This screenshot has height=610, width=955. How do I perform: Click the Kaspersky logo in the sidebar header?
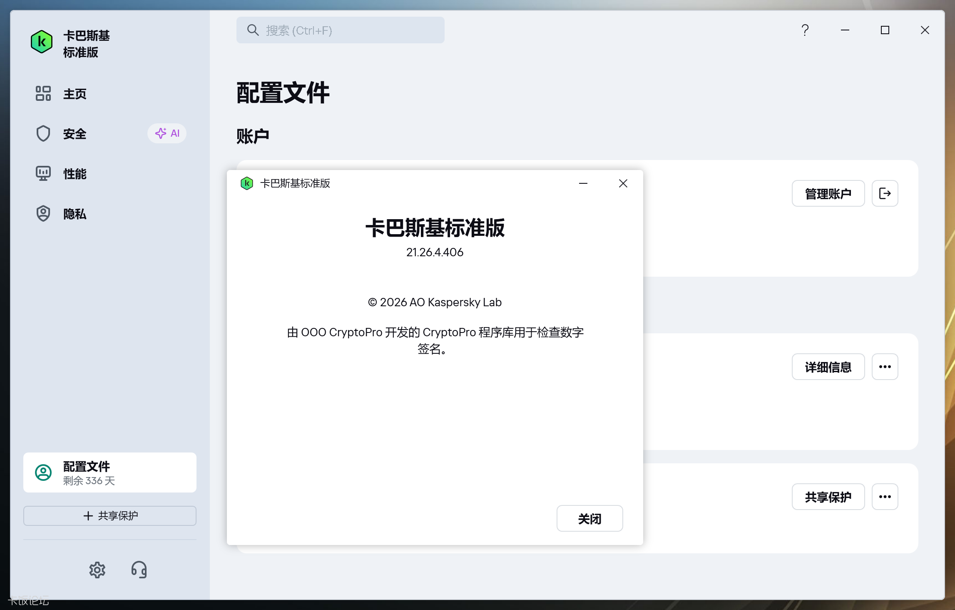(x=42, y=42)
